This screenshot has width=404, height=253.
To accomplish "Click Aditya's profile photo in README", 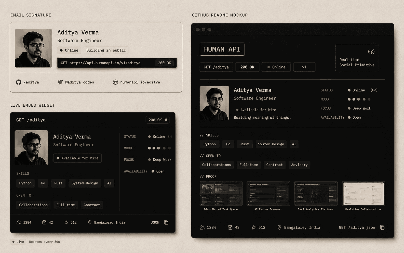I will [214, 103].
